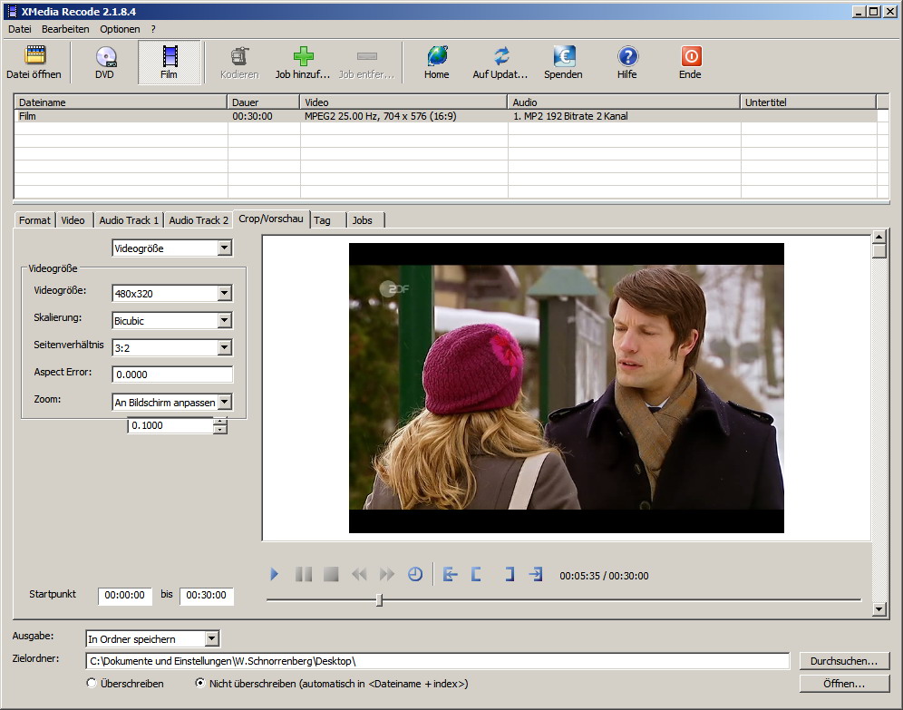Open the question mark help menu
This screenshot has width=903, height=710.
coord(153,29)
